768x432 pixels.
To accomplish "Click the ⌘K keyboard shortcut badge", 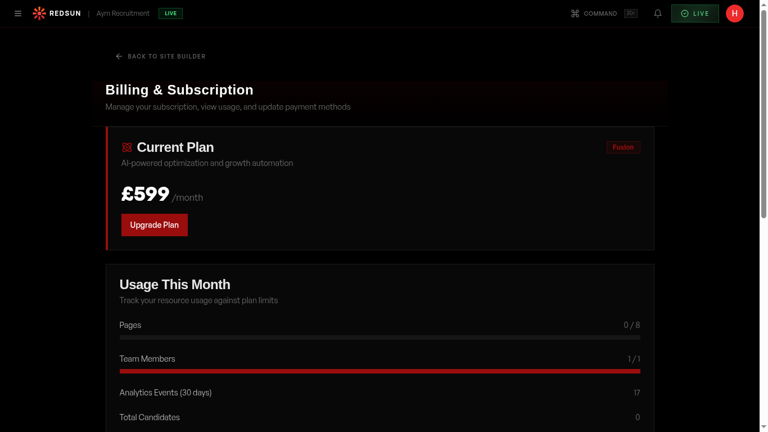I will click(x=630, y=13).
